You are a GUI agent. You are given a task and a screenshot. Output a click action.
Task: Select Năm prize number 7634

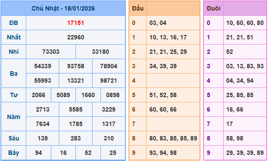tap(43, 124)
